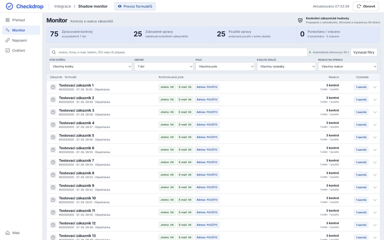The image size is (384, 240).
Task: Click question-mark icon of Testovací zákazník 3
Action: (53, 112)
